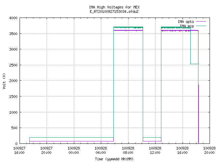216x162 pixels.
Task: Click the filename 'E_RT20100927153034.sfduZ' subtitle
Action: pyautogui.click(x=114, y=11)
